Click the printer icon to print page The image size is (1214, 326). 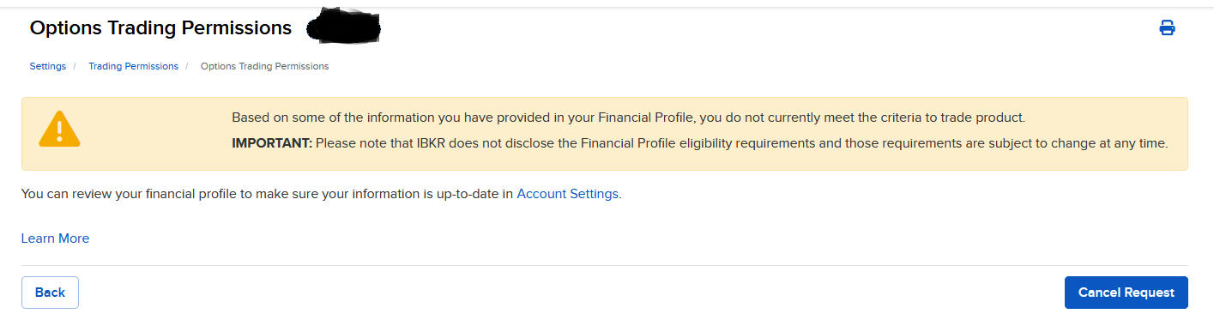[1167, 27]
